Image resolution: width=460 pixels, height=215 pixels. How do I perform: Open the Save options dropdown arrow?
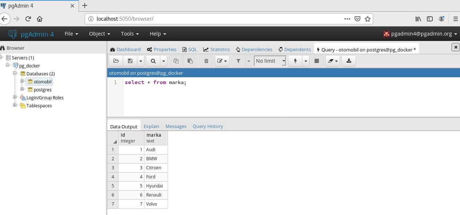[x=140, y=61]
